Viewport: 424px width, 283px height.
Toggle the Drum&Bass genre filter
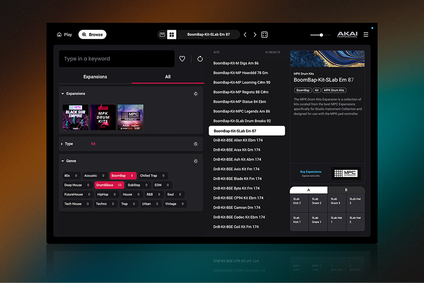(x=109, y=185)
